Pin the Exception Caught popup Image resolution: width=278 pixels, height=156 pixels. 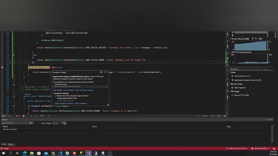pyautogui.click(x=104, y=72)
